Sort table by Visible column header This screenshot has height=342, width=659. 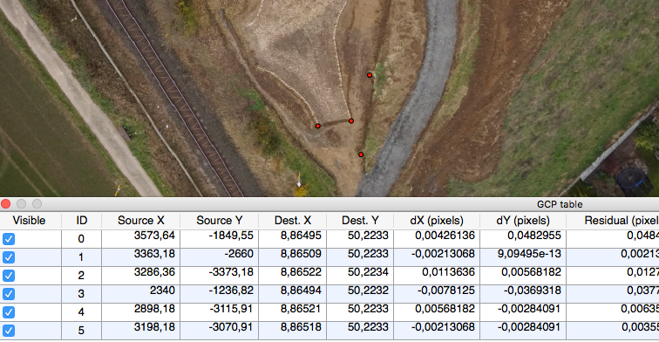[29, 221]
